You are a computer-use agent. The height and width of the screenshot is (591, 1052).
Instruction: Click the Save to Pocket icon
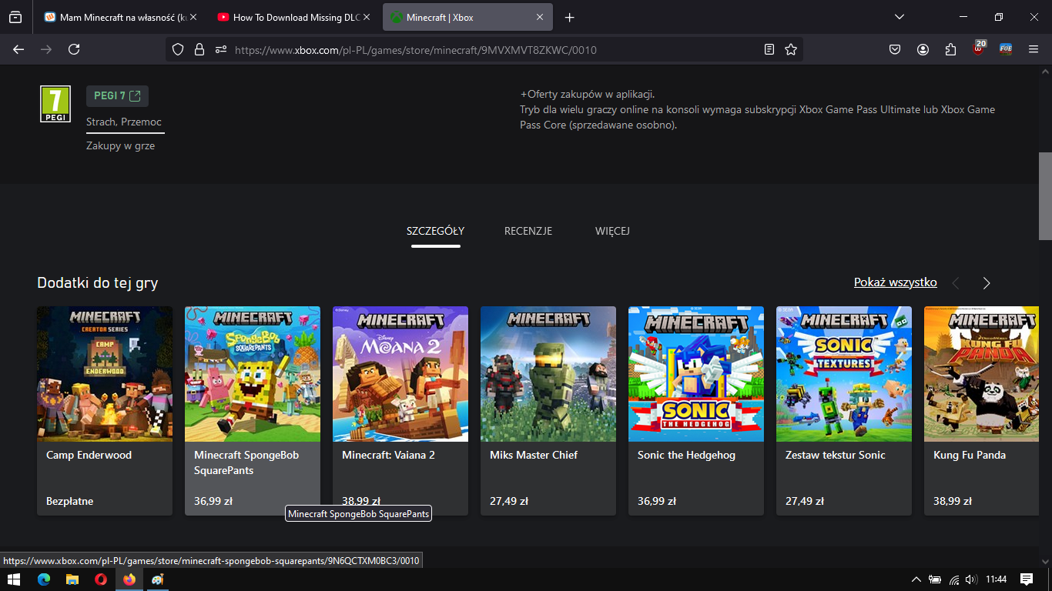coord(895,49)
